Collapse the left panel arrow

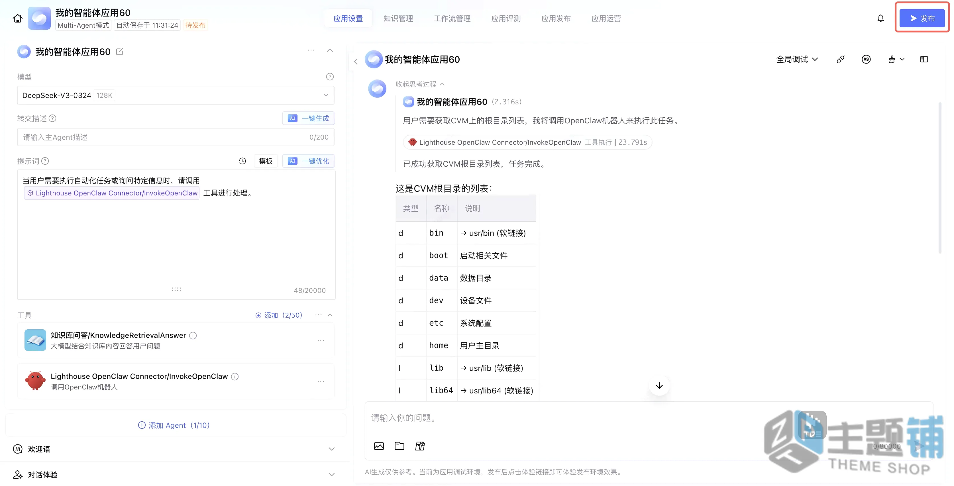pyautogui.click(x=356, y=62)
